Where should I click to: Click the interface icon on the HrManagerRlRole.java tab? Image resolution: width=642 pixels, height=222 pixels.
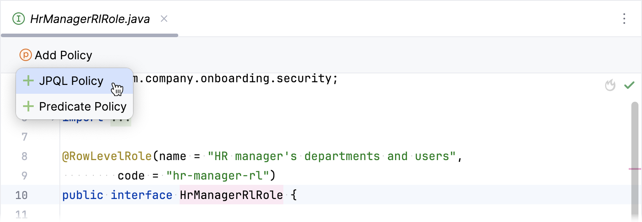tap(19, 19)
